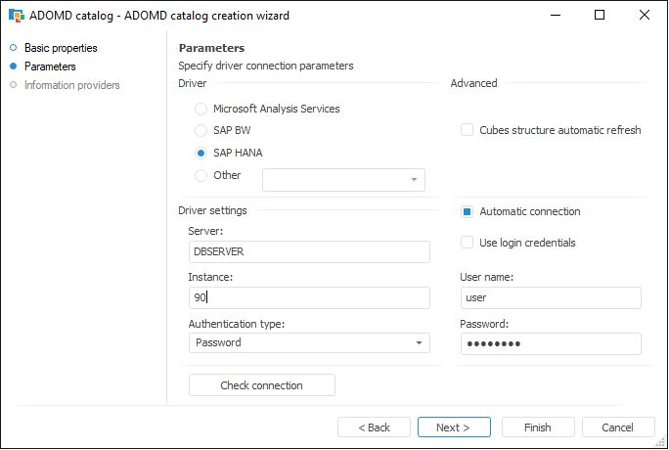Open the Other driver dropdown list
This screenshot has width=669, height=450.
(415, 179)
